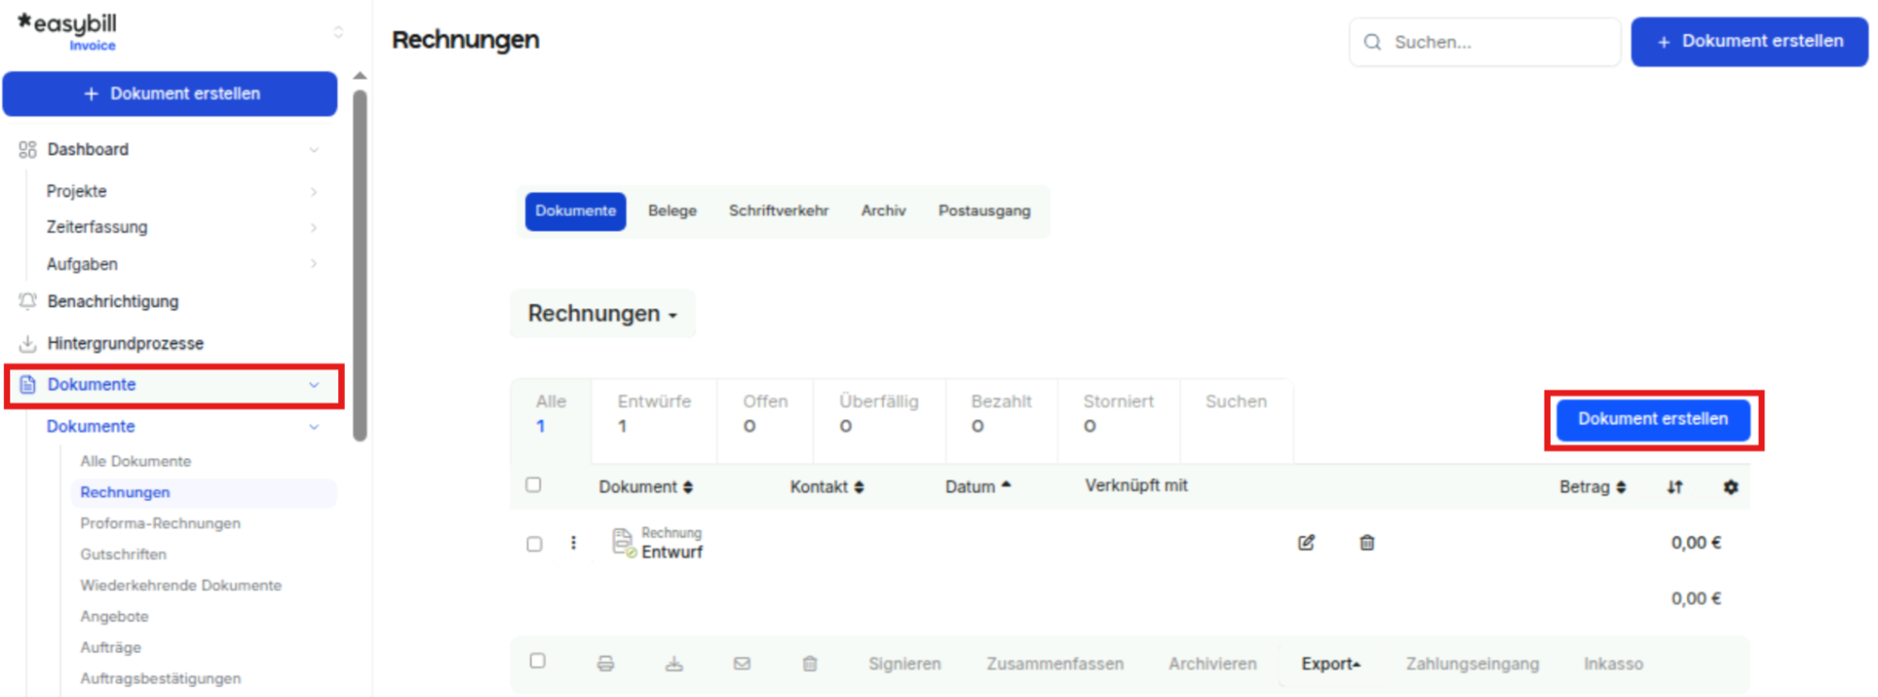The height and width of the screenshot is (697, 1878).
Task: Open Proforma-Rechnungen in the sidebar
Action: point(161,523)
